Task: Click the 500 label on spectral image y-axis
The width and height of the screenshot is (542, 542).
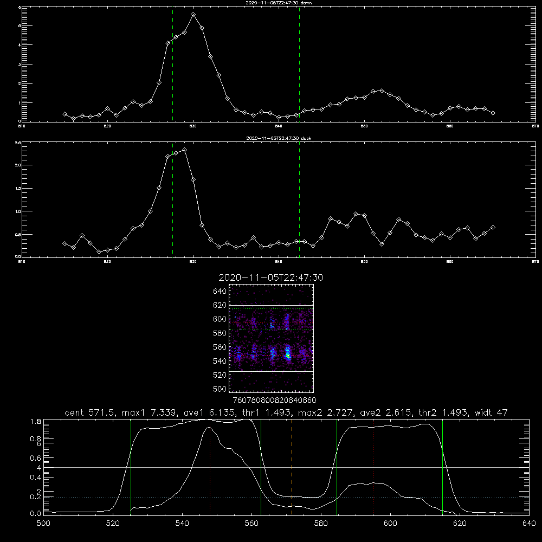Action: (220, 389)
